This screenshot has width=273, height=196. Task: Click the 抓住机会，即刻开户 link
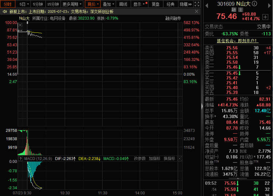pyautogui.click(x=237, y=41)
